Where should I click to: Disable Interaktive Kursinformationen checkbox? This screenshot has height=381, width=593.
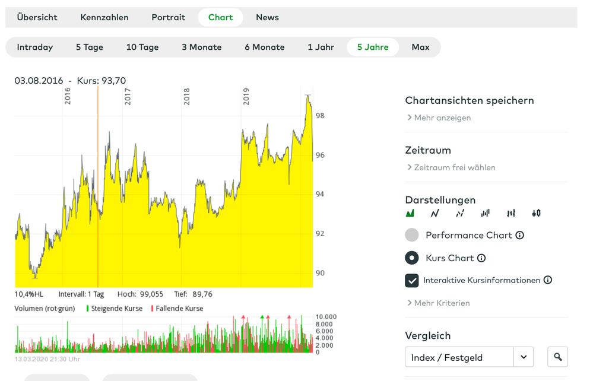412,280
